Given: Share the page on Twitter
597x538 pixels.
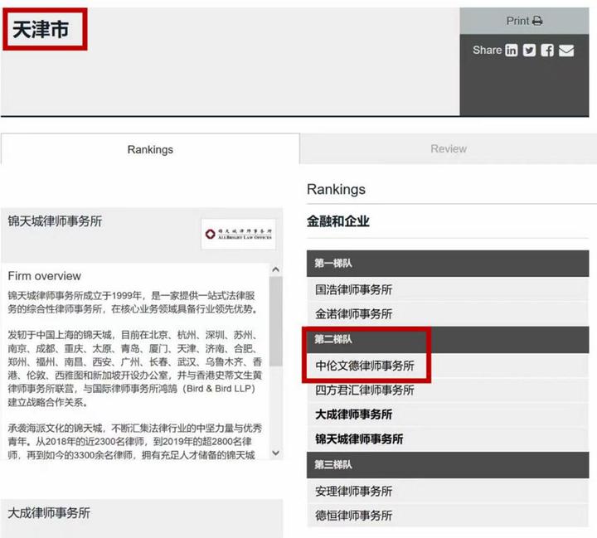Looking at the screenshot, I should click(529, 51).
